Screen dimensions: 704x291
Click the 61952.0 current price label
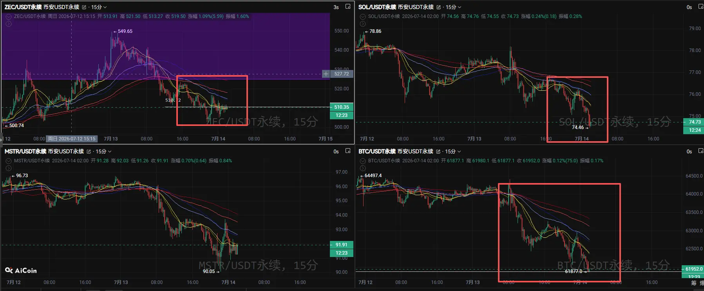point(694,269)
